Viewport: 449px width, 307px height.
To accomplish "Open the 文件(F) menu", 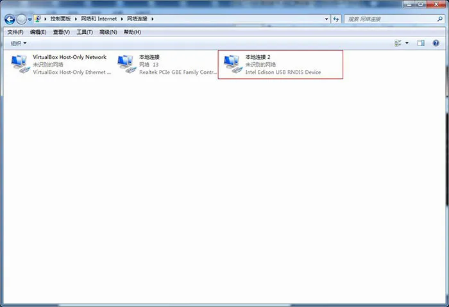I will click(15, 32).
